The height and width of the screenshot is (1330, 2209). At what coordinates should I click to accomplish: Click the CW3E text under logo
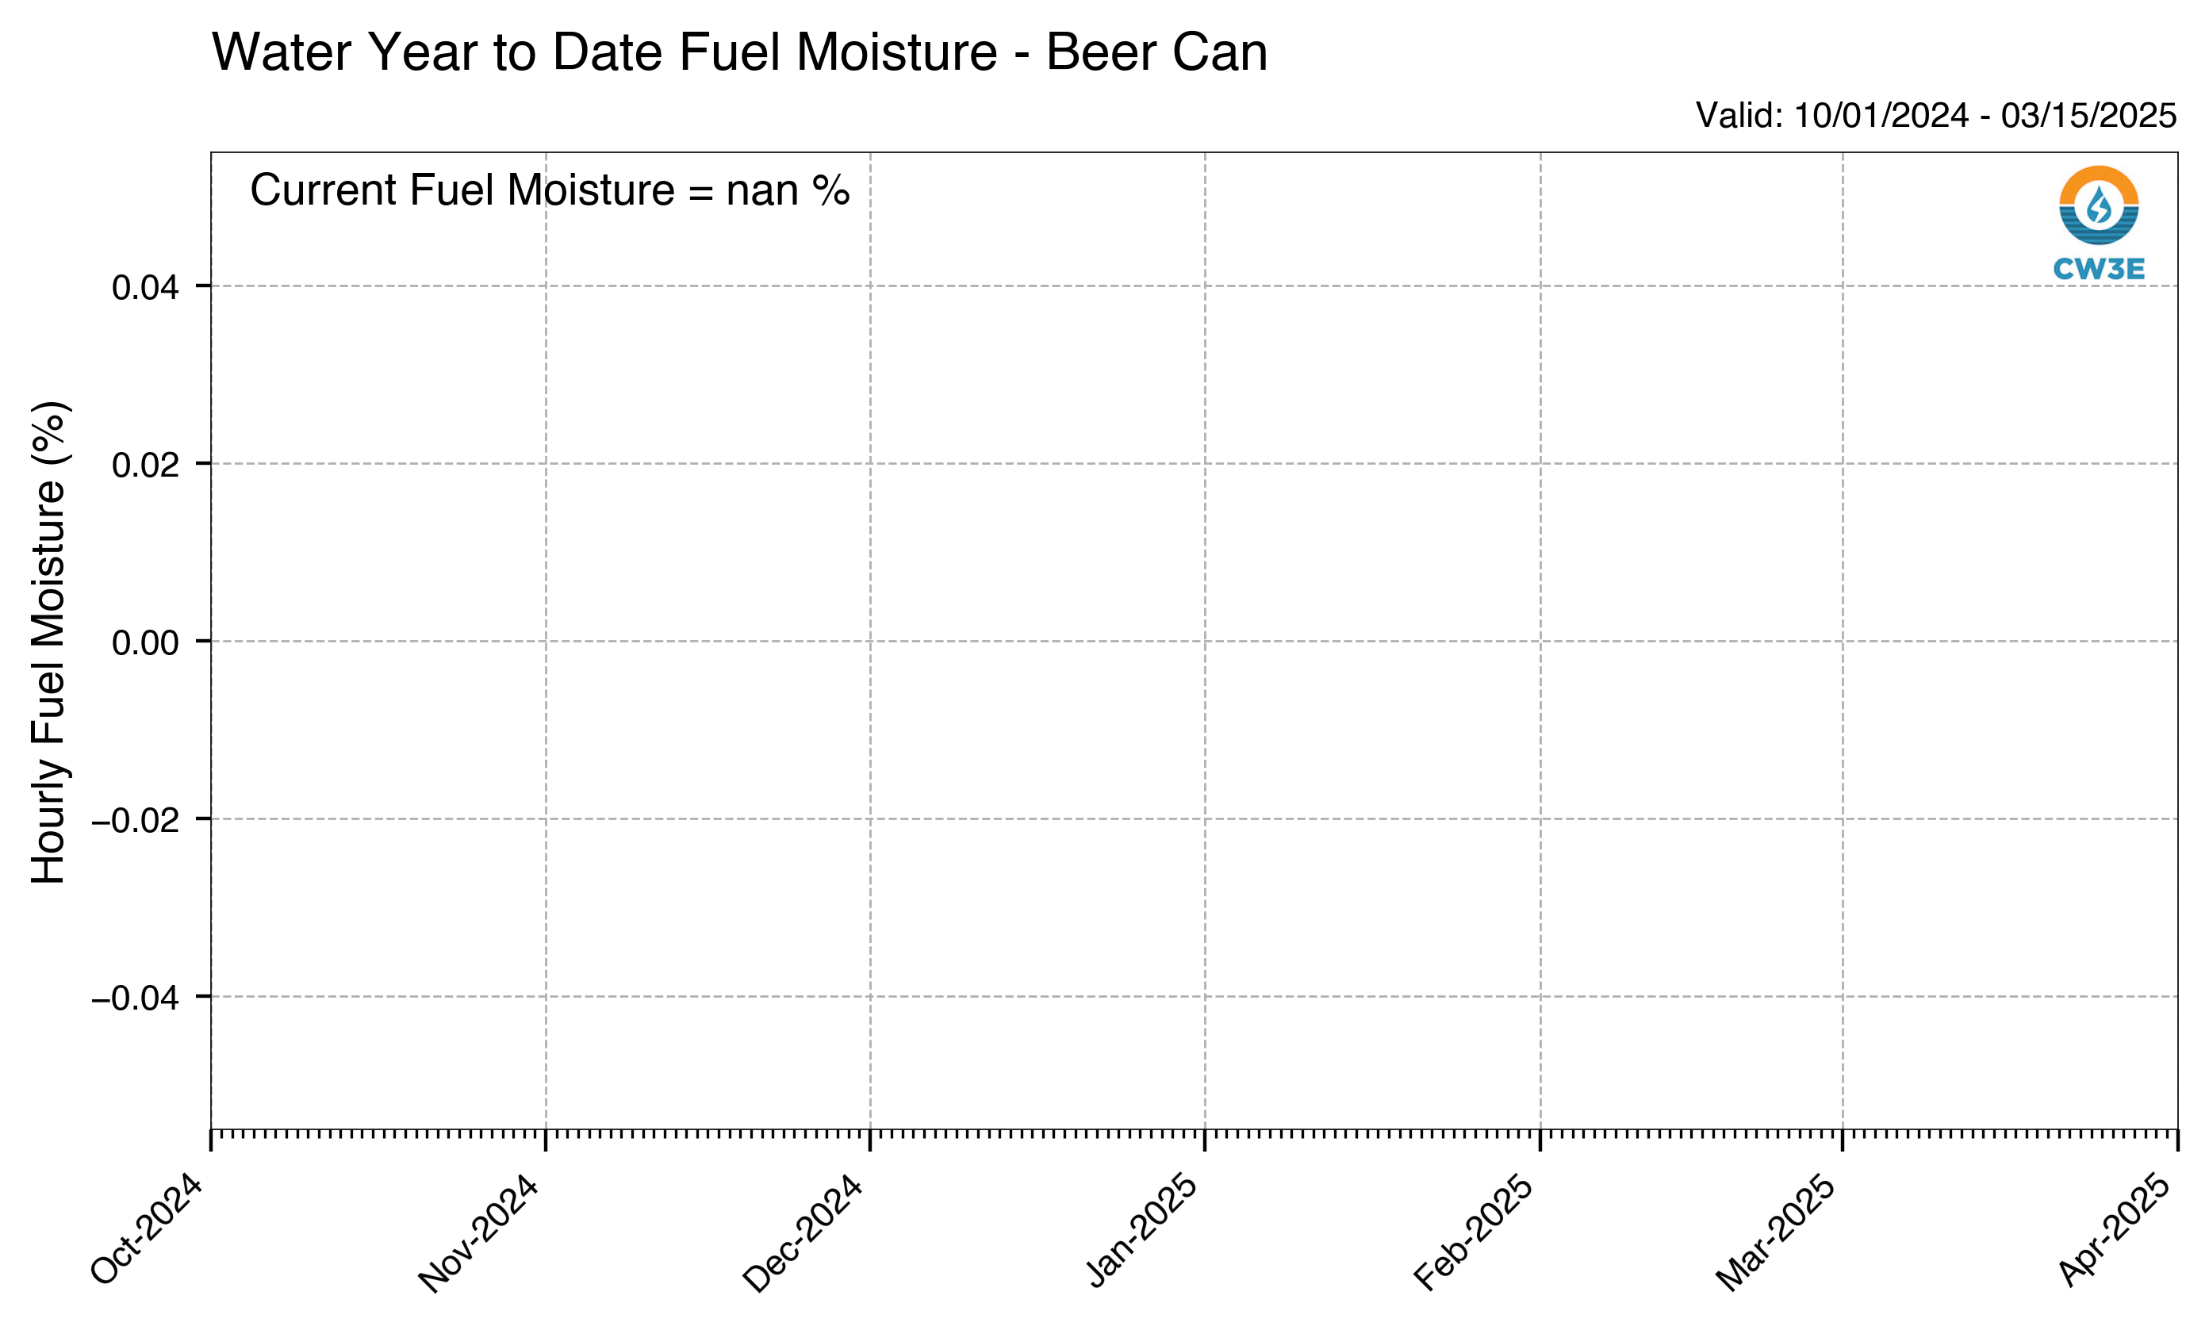click(x=2099, y=269)
